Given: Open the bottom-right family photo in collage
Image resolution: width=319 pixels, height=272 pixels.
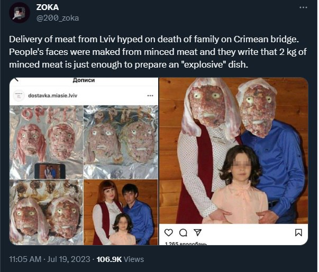Looking at the screenshot, I should tap(121, 212).
